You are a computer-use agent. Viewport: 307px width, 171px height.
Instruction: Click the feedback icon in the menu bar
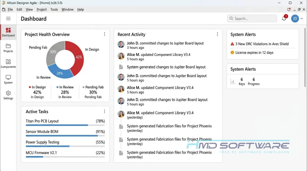(289, 9)
